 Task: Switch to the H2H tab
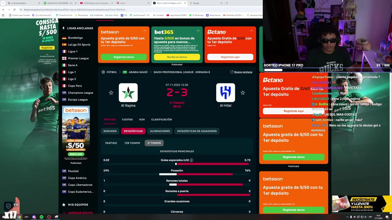coord(142,119)
